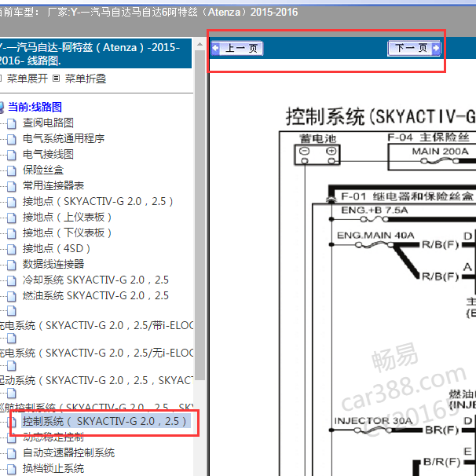Click the 当前车型 vehicle model header text
476x476 pixels.
pos(148,12)
